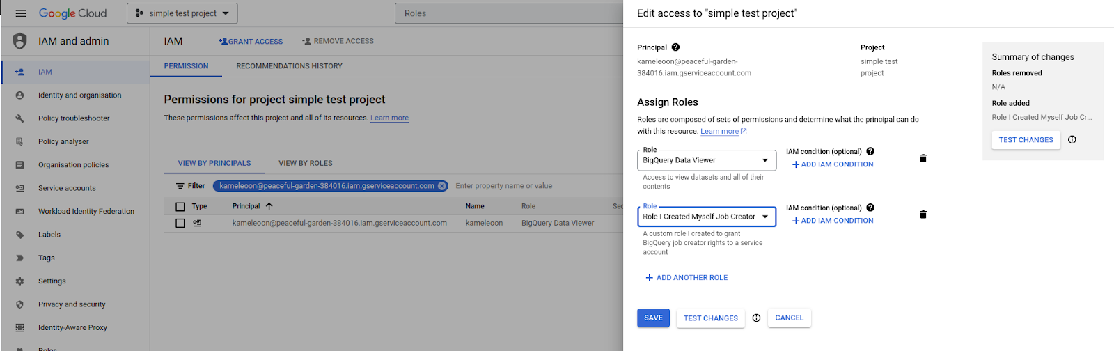Click the Policy analyser sidebar icon
The image size is (1114, 351).
click(19, 141)
